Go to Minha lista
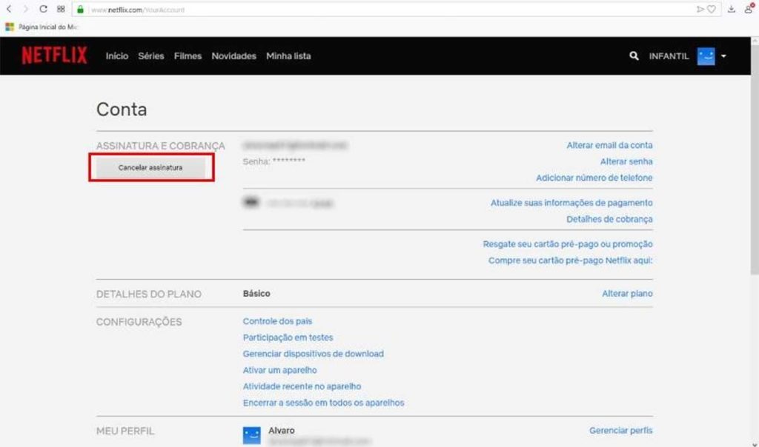 tap(288, 56)
